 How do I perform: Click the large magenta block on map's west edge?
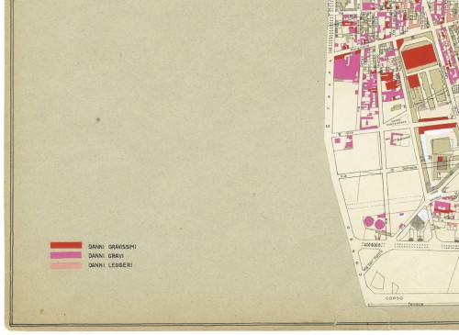point(346,67)
